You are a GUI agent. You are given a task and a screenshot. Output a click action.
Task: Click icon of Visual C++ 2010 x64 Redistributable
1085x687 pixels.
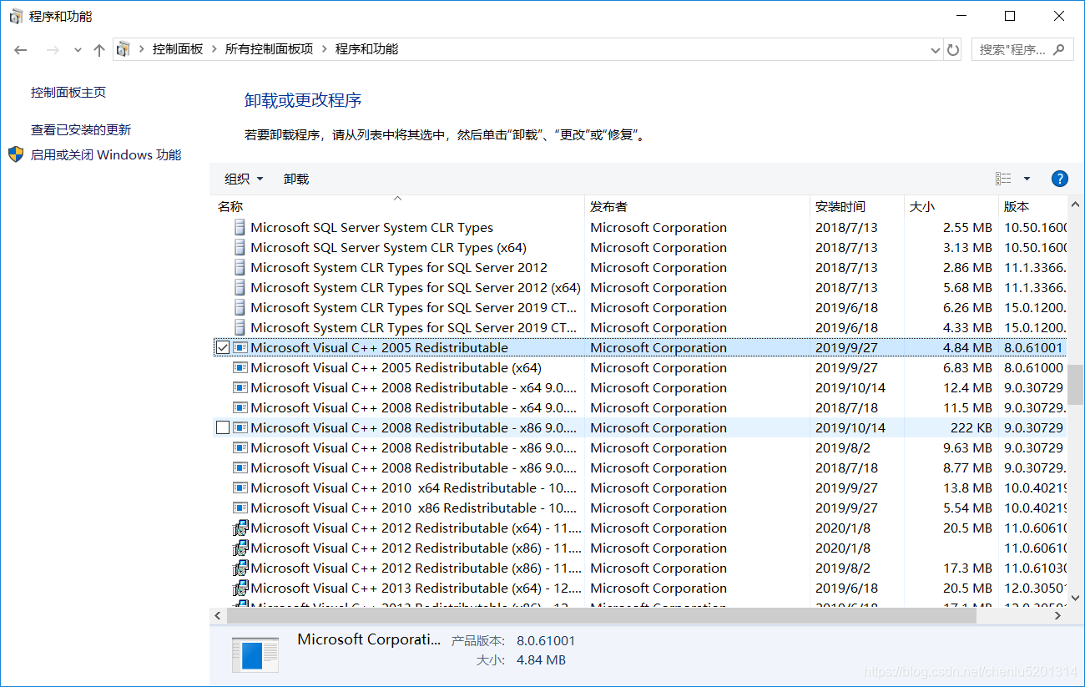pos(240,487)
